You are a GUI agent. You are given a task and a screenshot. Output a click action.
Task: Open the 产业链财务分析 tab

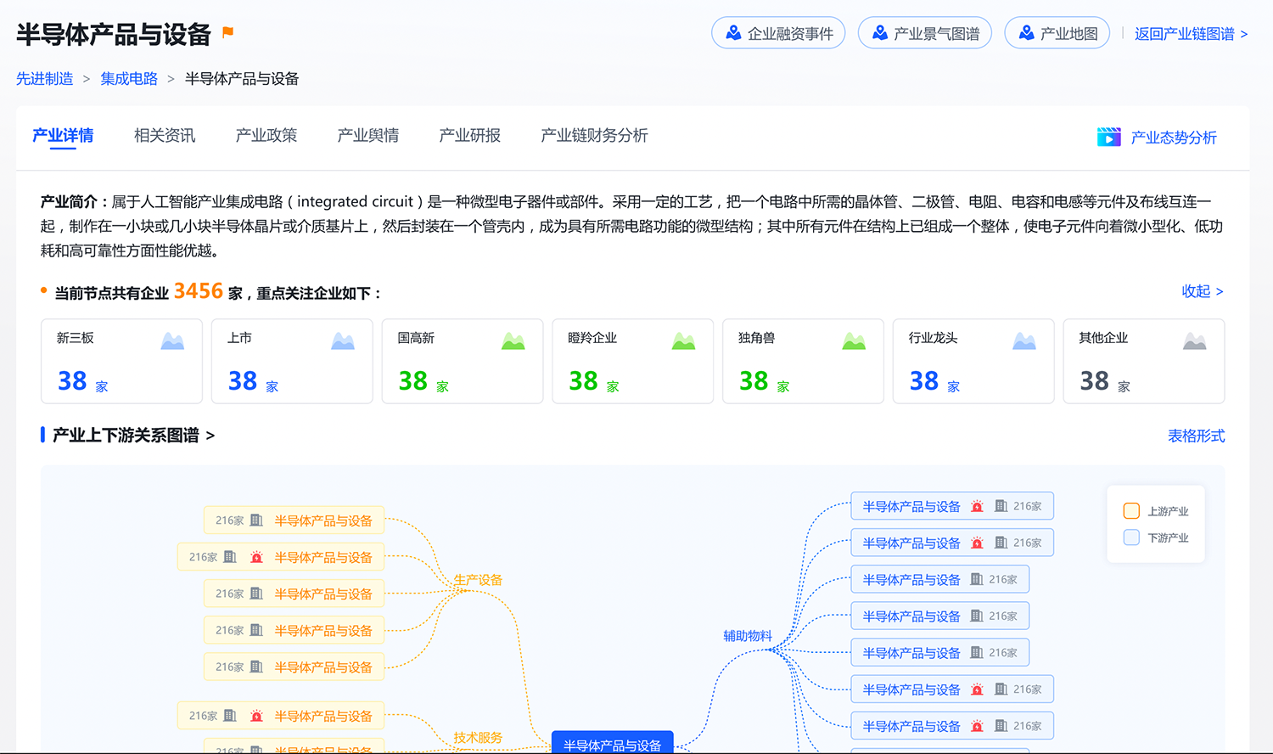click(x=594, y=136)
